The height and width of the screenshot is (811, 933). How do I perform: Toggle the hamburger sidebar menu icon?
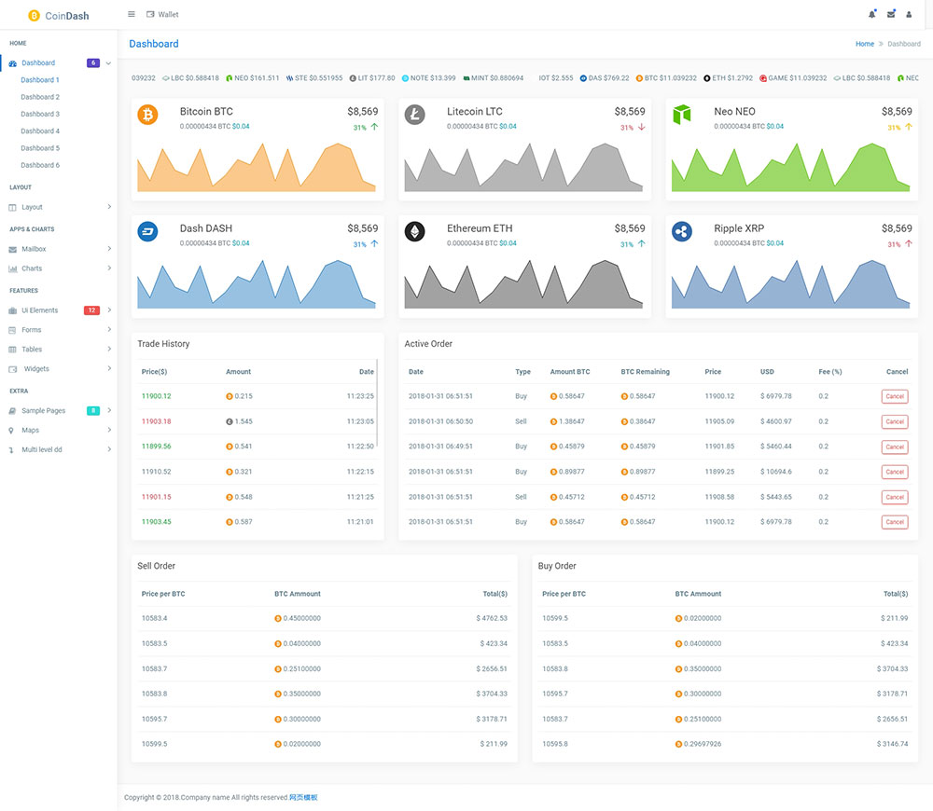(132, 14)
